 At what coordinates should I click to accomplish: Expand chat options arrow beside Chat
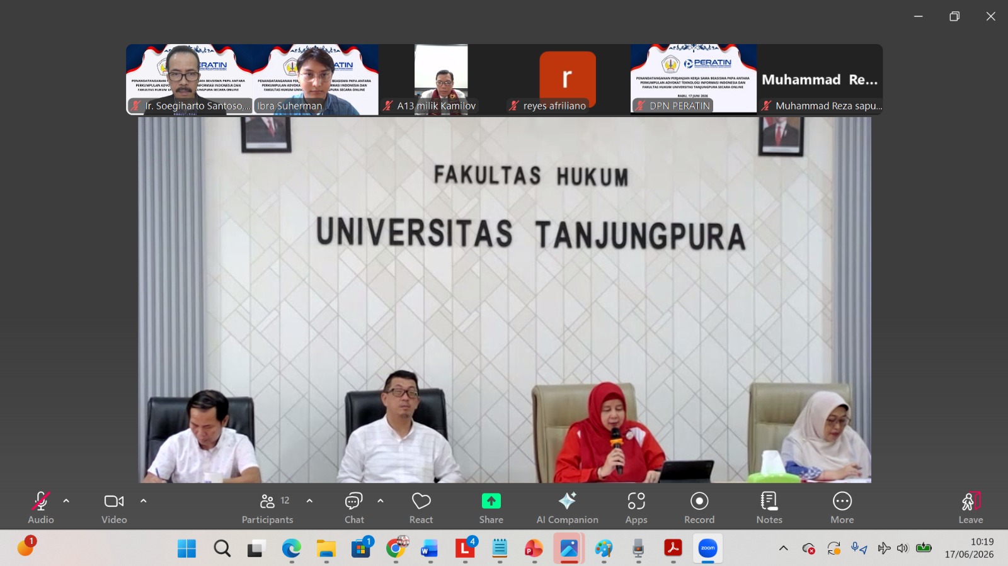[x=381, y=501]
